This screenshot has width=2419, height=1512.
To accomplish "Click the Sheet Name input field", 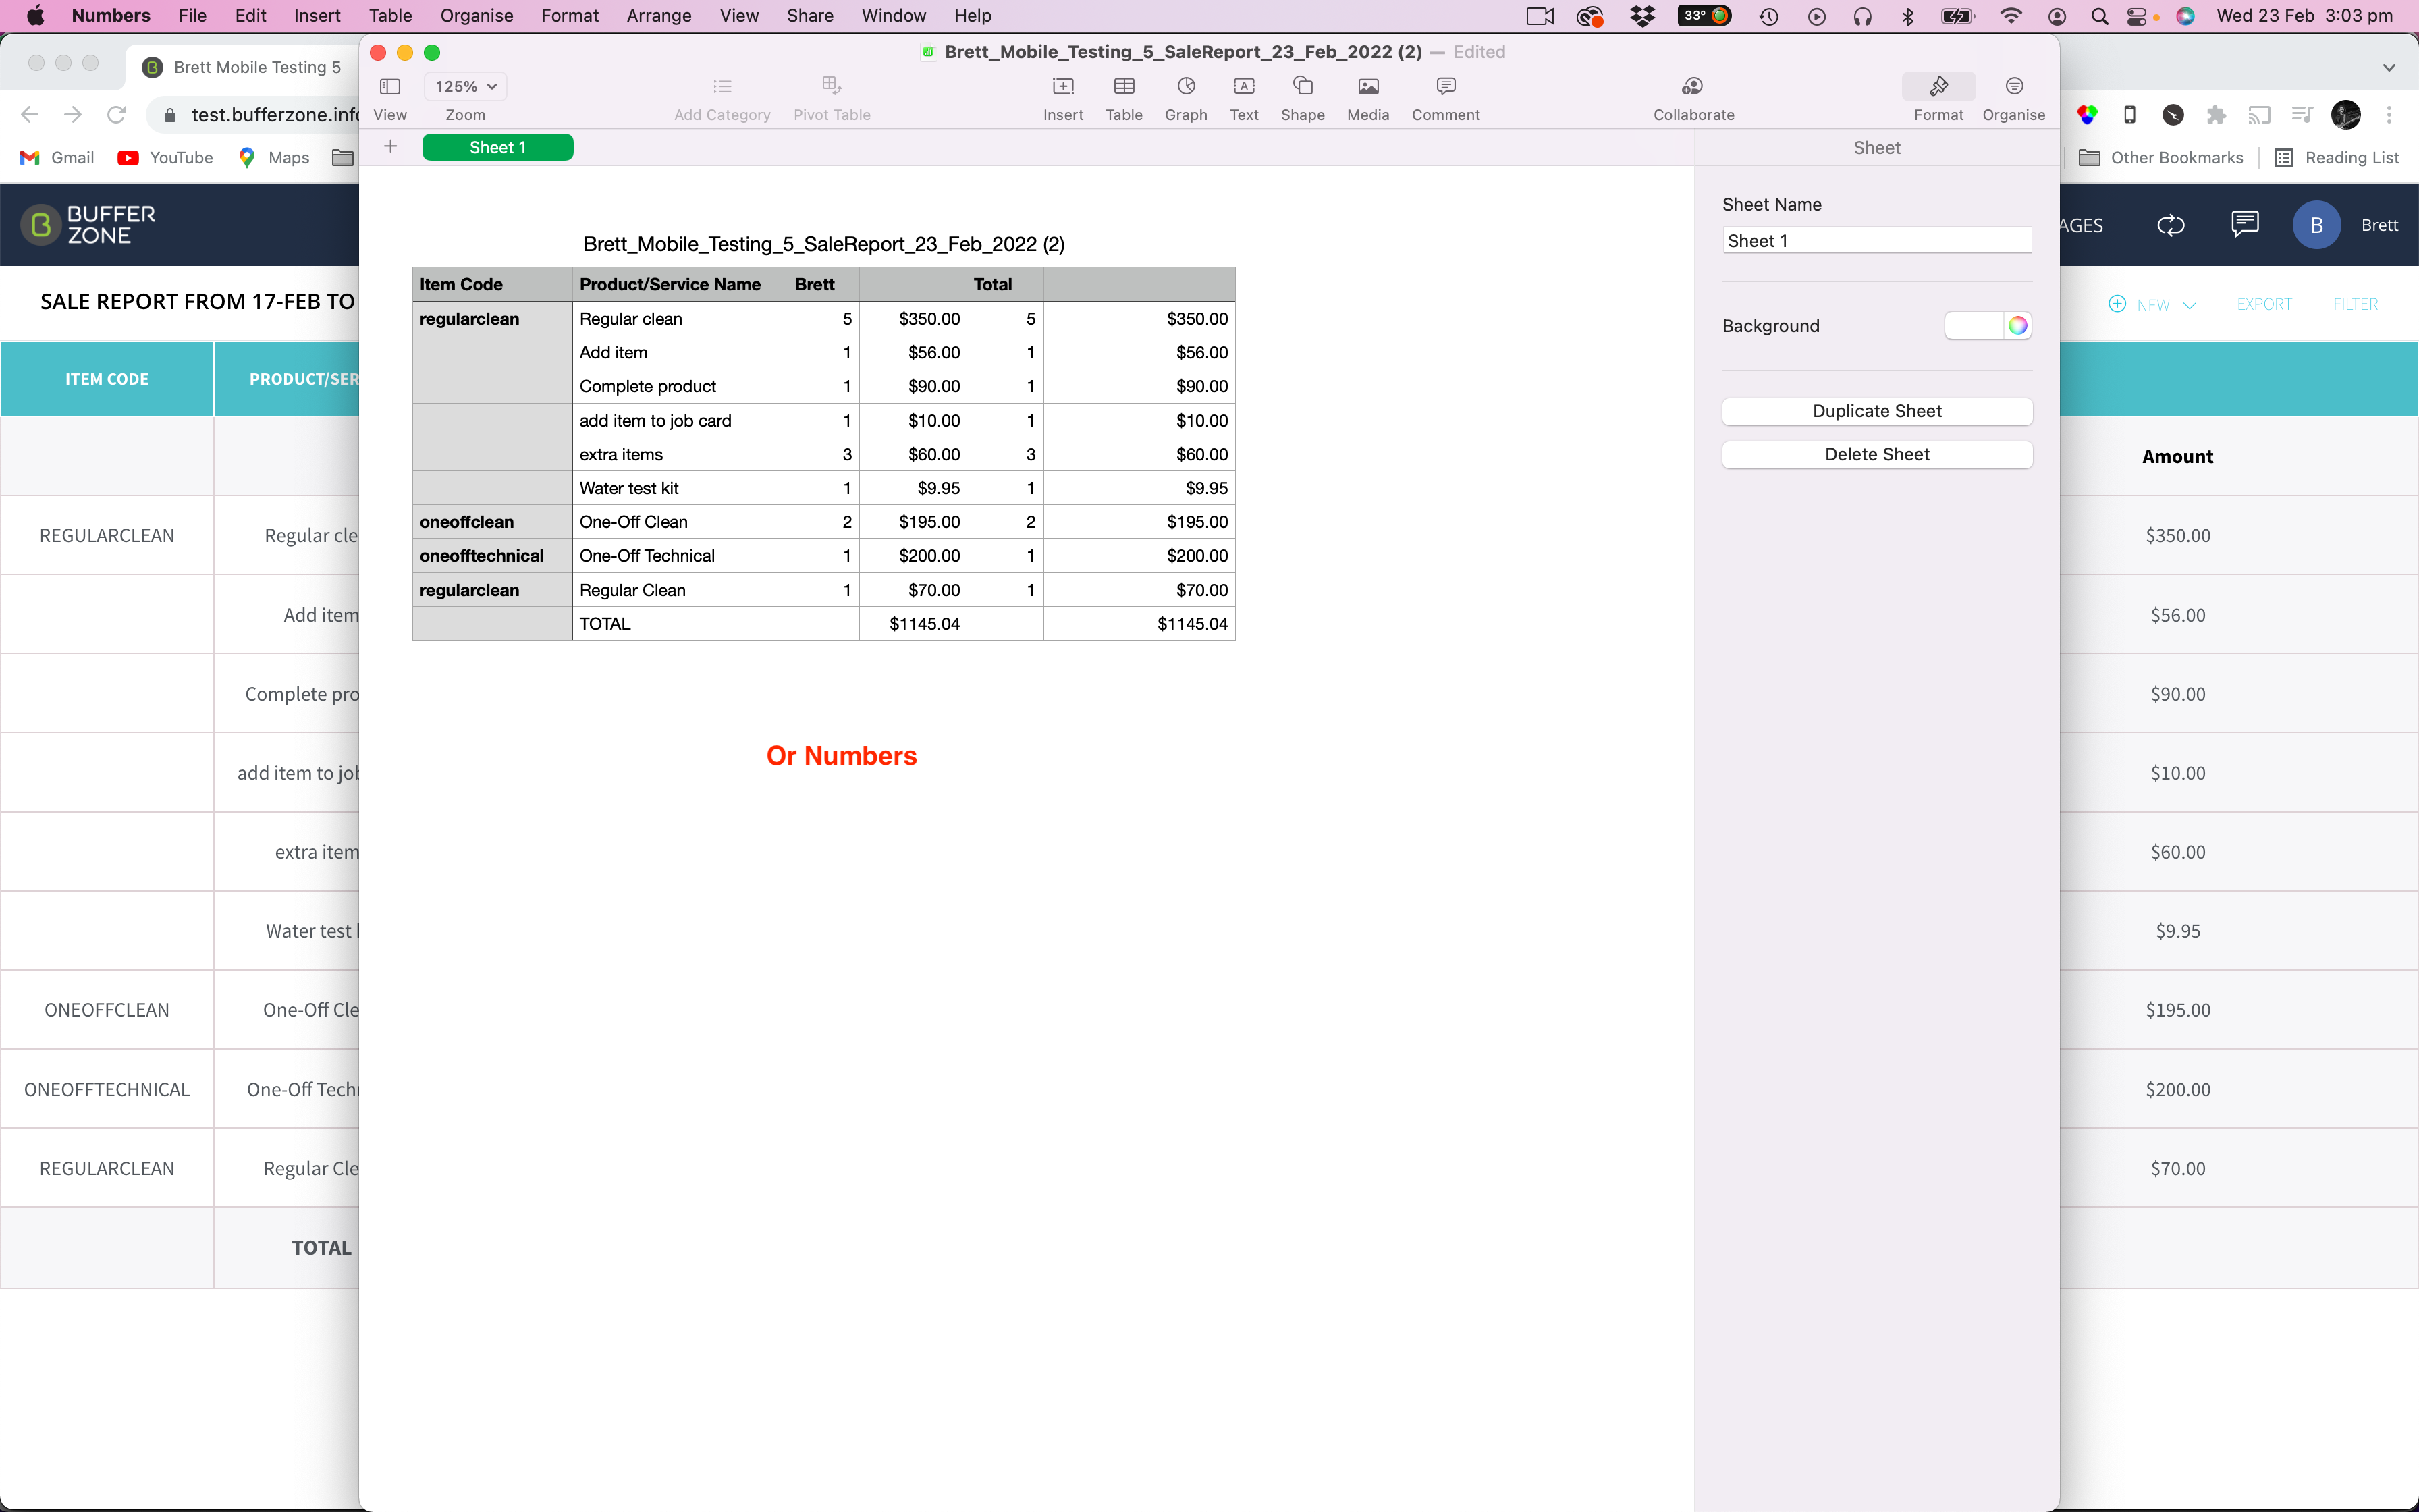I will click(1876, 240).
